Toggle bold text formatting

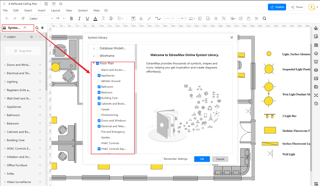[x=71, y=19]
